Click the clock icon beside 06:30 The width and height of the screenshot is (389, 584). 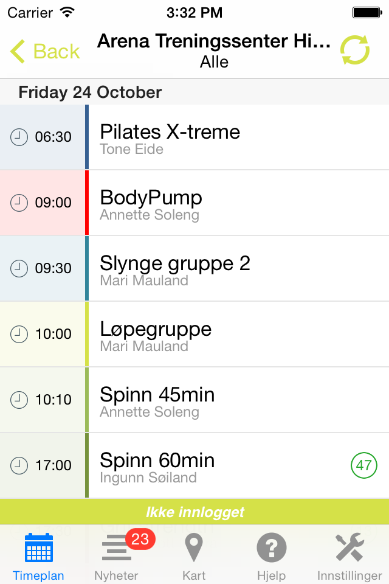[x=19, y=137]
